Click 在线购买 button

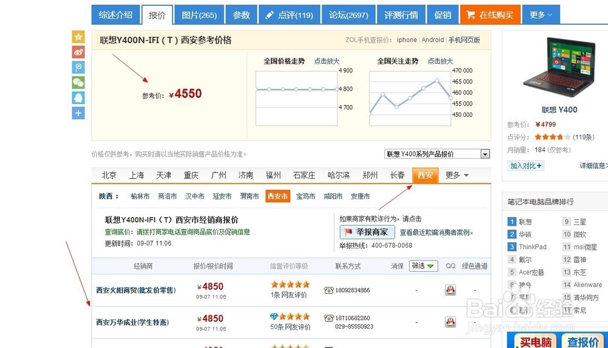pos(490,15)
